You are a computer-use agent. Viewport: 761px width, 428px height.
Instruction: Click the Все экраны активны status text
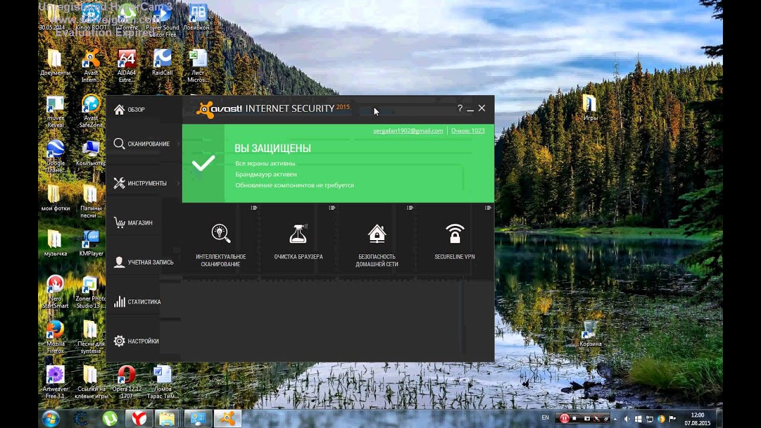[265, 163]
